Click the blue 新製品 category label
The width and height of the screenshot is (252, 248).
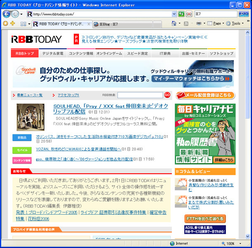pos(22,138)
